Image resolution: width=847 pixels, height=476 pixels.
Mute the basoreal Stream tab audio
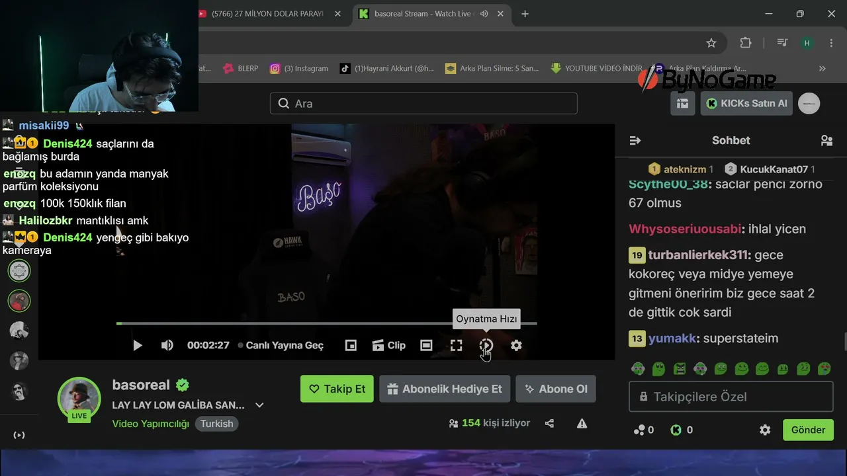pos(484,14)
